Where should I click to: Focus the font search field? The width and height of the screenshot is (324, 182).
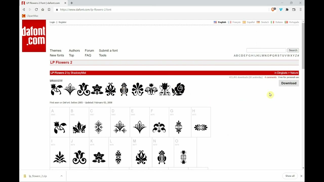266,50
